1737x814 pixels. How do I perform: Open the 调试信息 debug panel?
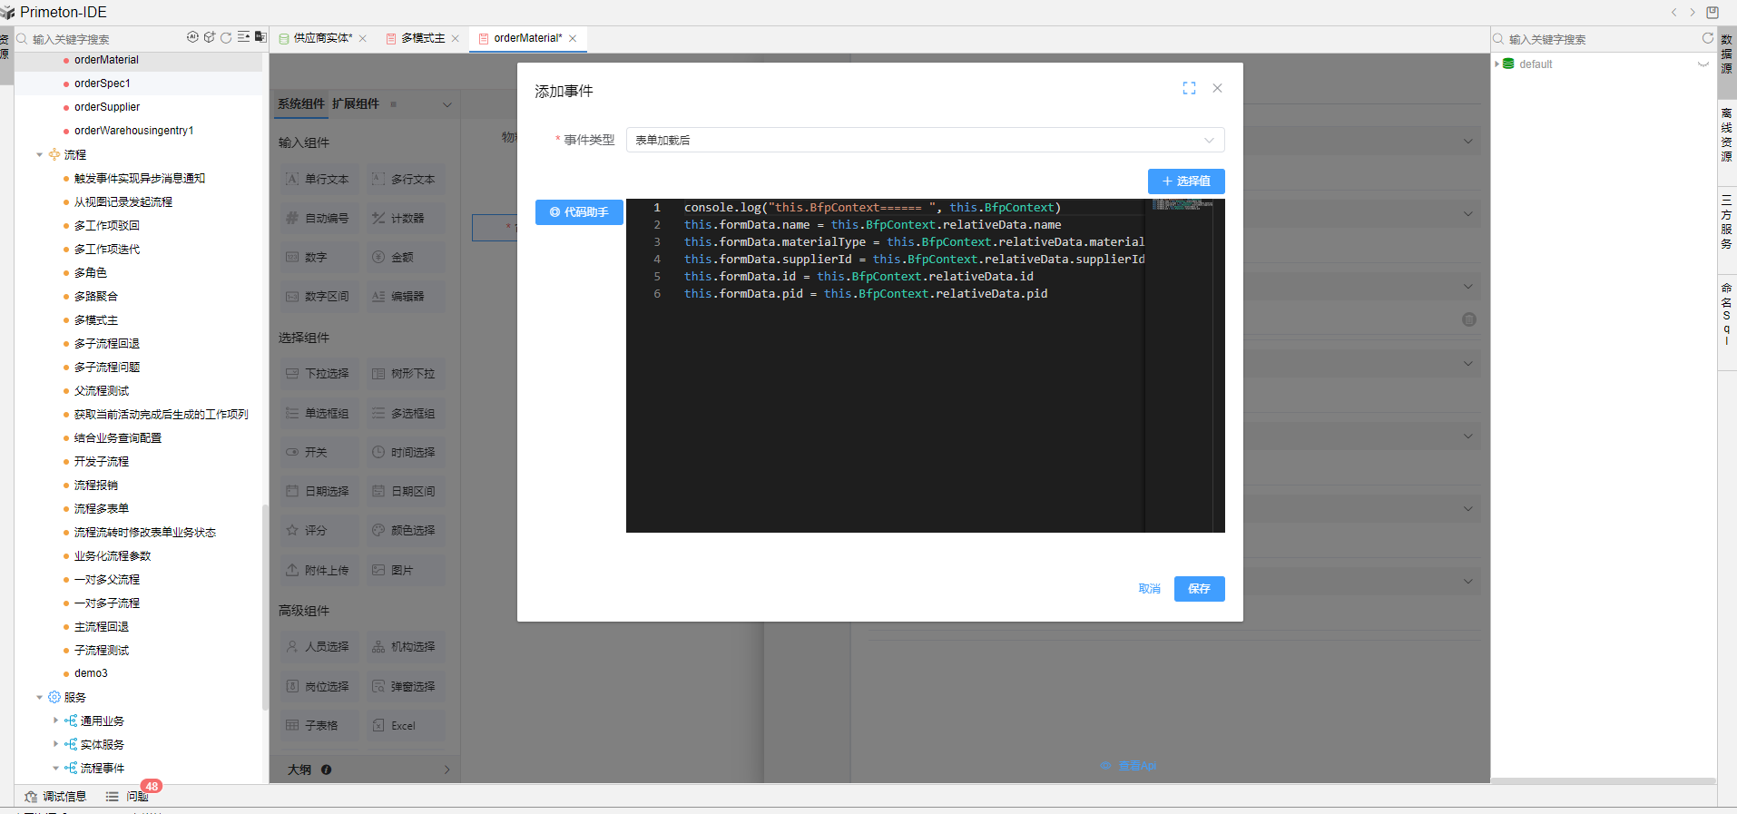(55, 796)
